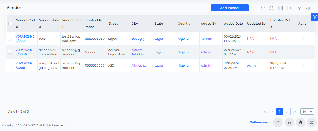Image resolution: width=318 pixels, height=131 pixels.
Task: Check the select-all header checkbox
Action: pos(10,24)
